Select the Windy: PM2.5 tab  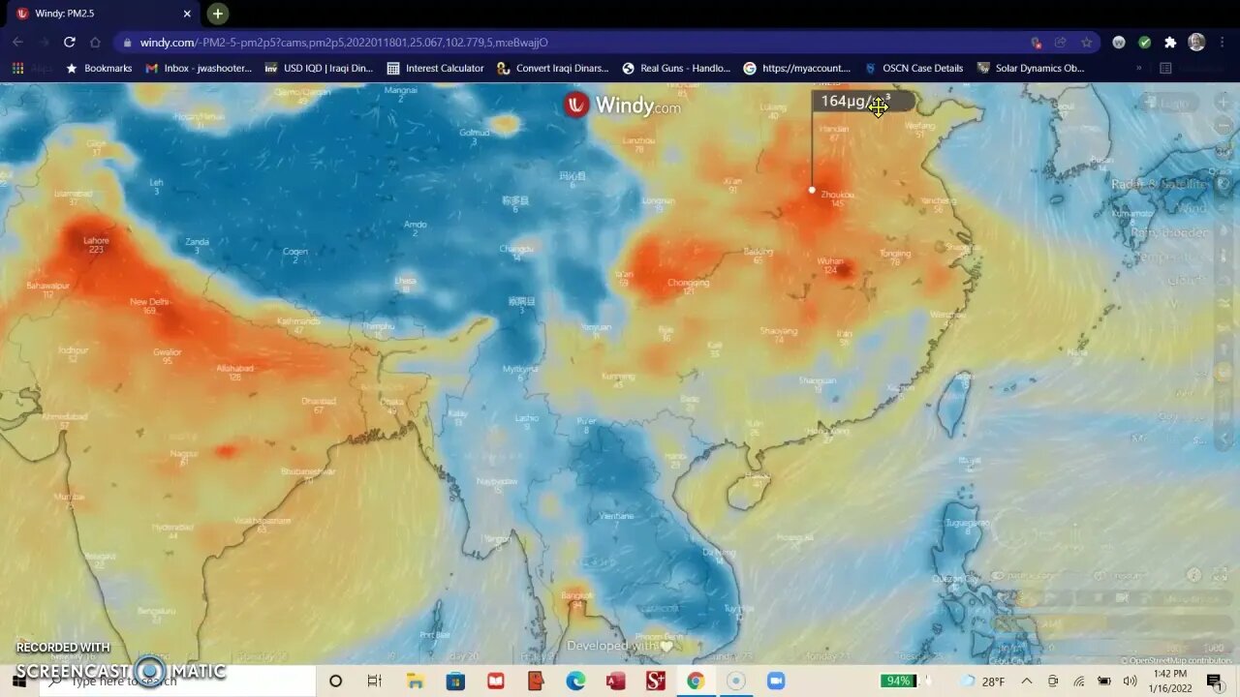[102, 14]
